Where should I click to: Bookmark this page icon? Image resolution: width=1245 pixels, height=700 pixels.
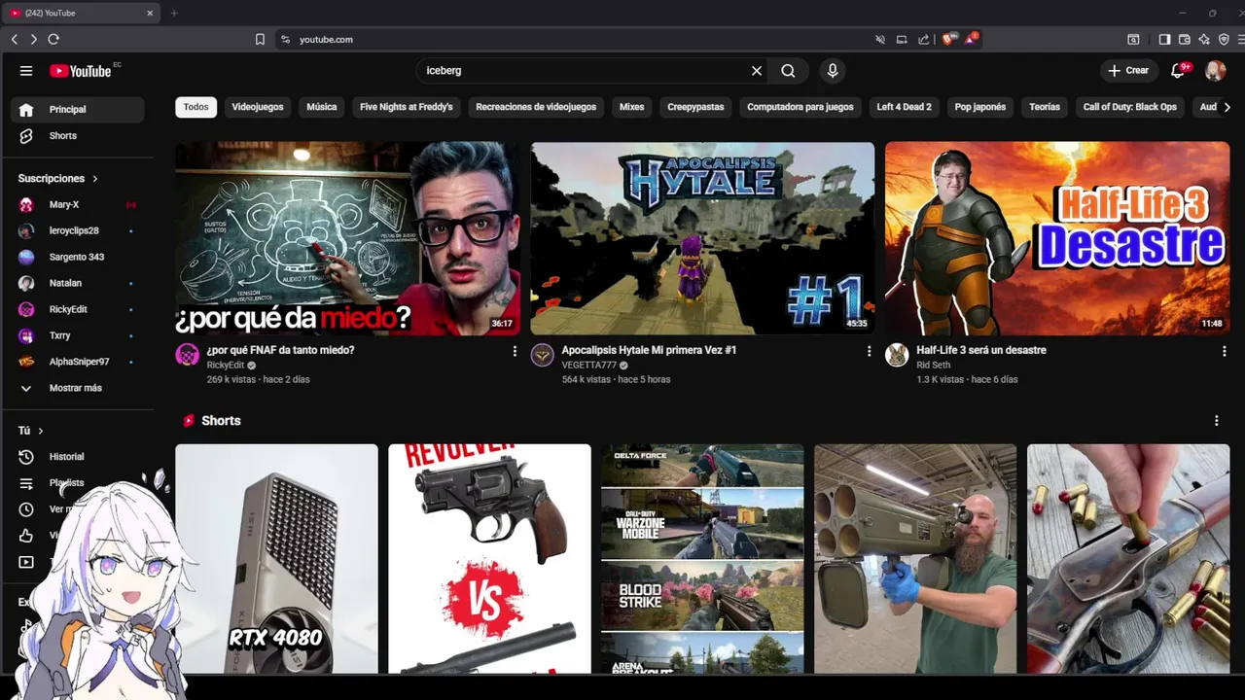click(260, 40)
